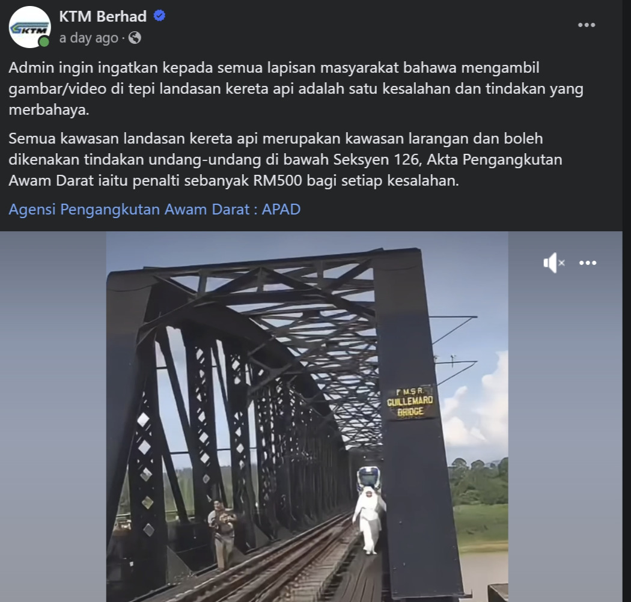Open the post options three-dot menu
Screen dimensions: 631x602
pos(587,25)
